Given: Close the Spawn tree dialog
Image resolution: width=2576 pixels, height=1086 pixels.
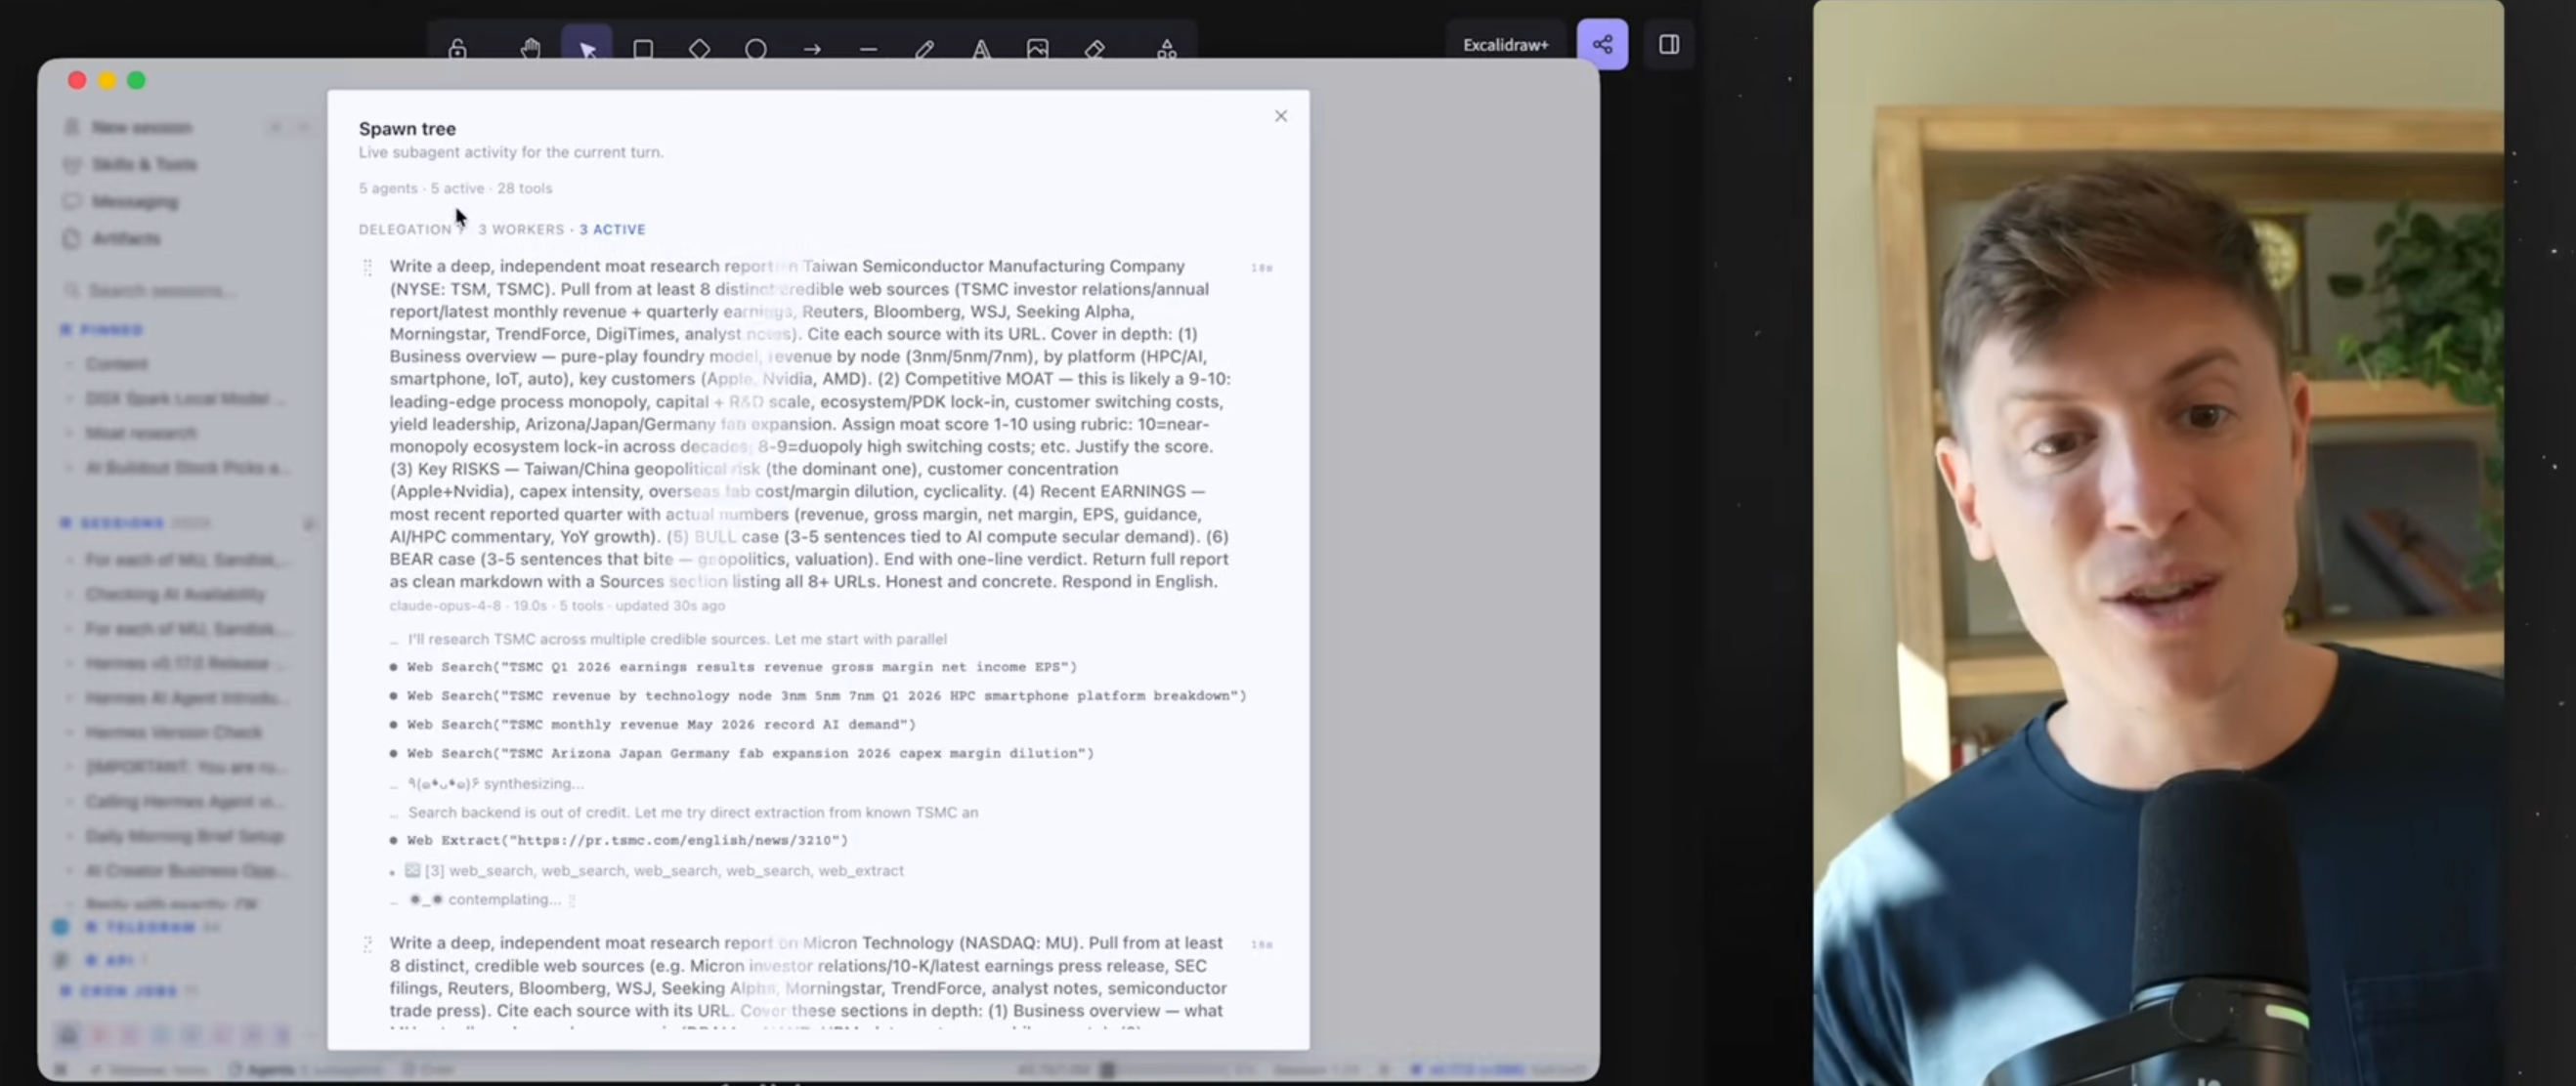Looking at the screenshot, I should (x=1281, y=116).
